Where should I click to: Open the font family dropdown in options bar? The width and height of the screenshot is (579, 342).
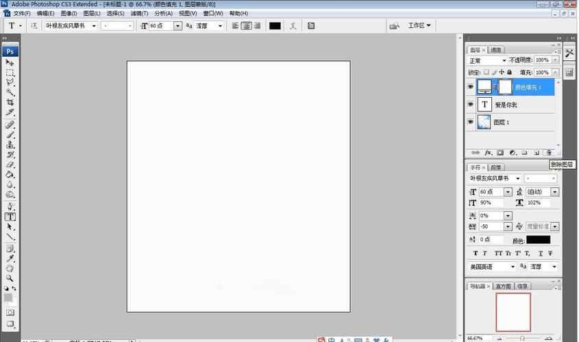pyautogui.click(x=93, y=26)
